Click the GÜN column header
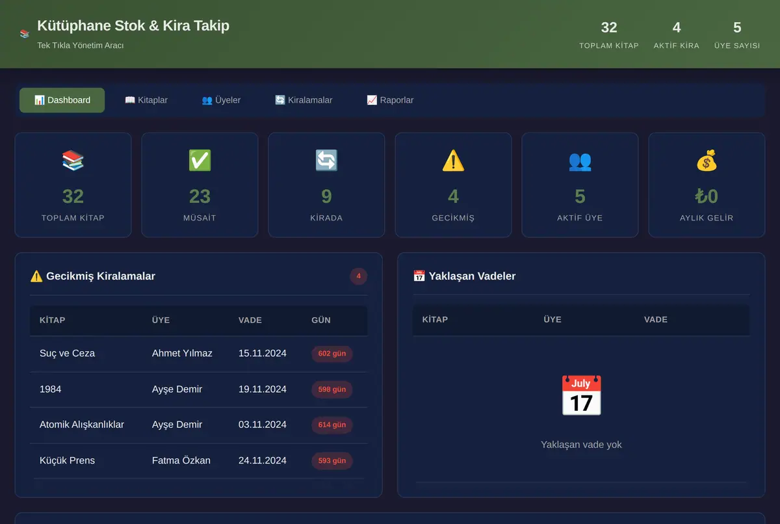Viewport: 780px width, 524px height. pos(321,320)
